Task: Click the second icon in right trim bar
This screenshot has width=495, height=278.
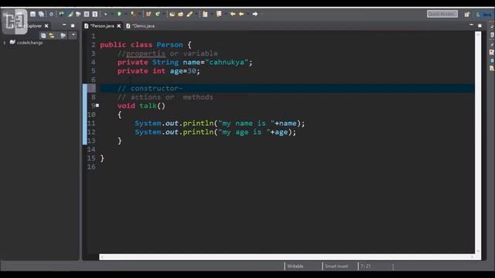Action: (492, 35)
